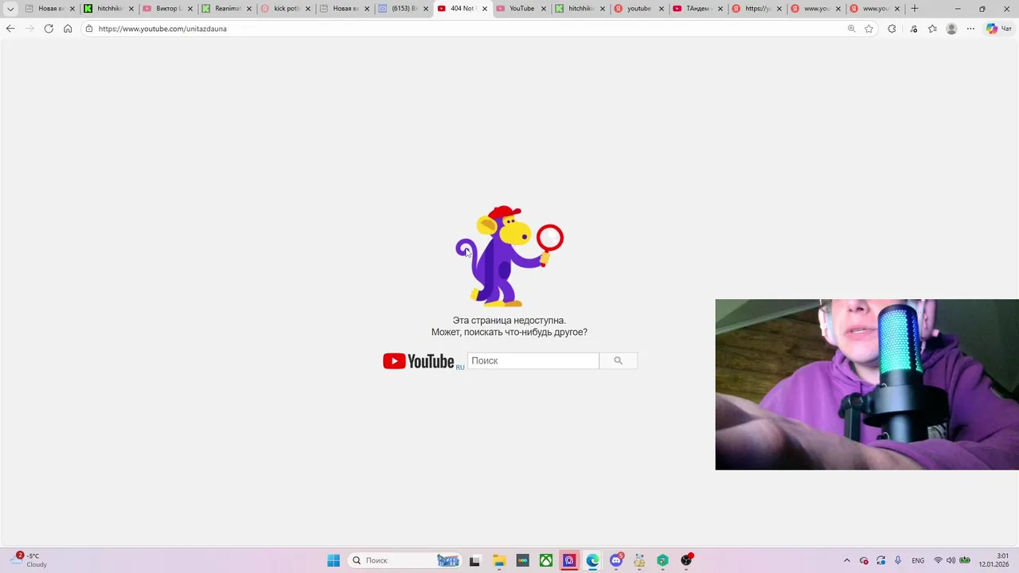This screenshot has width=1019, height=573.
Task: Add this page to favorites star
Action: [x=869, y=29]
